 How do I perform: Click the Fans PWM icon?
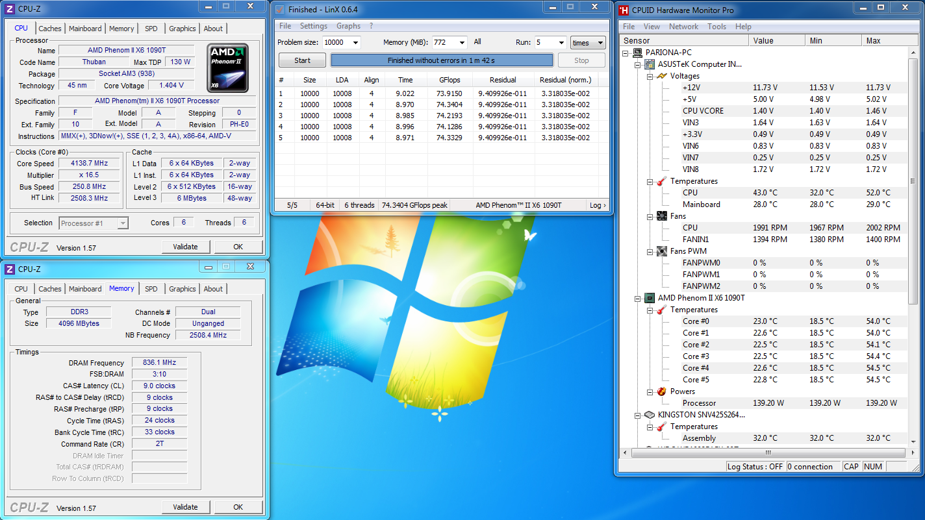click(x=661, y=251)
